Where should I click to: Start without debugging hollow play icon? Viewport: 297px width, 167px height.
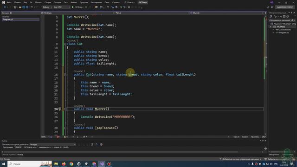click(86, 7)
